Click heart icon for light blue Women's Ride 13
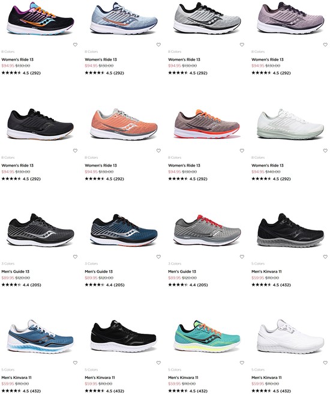 (158, 45)
